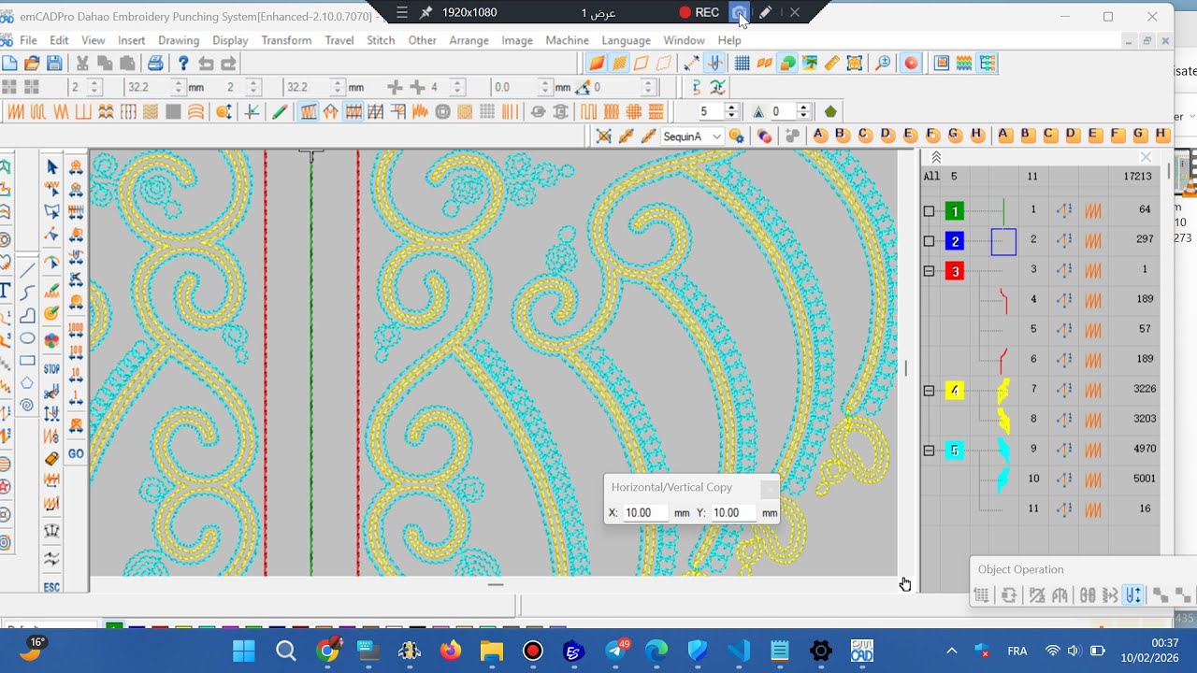Click the zoom magnifier icon in top toolbar
Image resolution: width=1197 pixels, height=673 pixels.
pyautogui.click(x=883, y=64)
